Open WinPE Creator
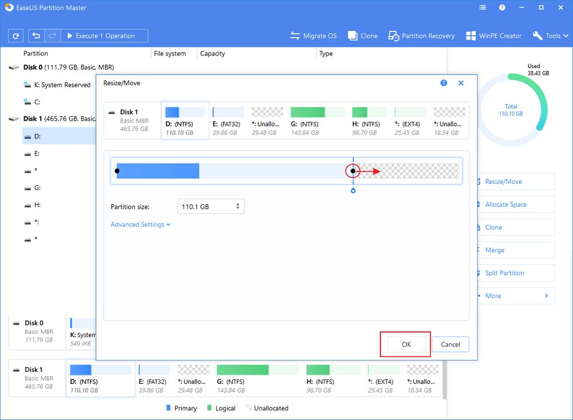The width and height of the screenshot is (573, 420). [x=494, y=35]
